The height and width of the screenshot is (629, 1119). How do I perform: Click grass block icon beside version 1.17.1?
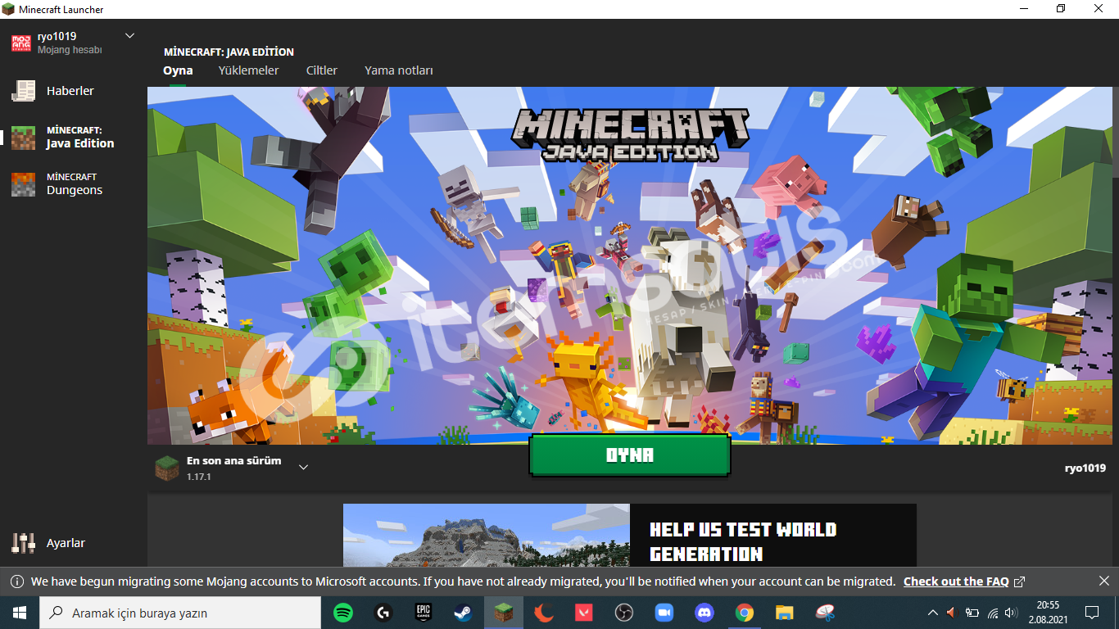point(167,468)
